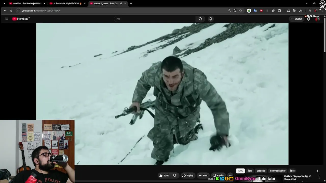
Task: Open the YouTube account avatar menu
Action: [317, 19]
